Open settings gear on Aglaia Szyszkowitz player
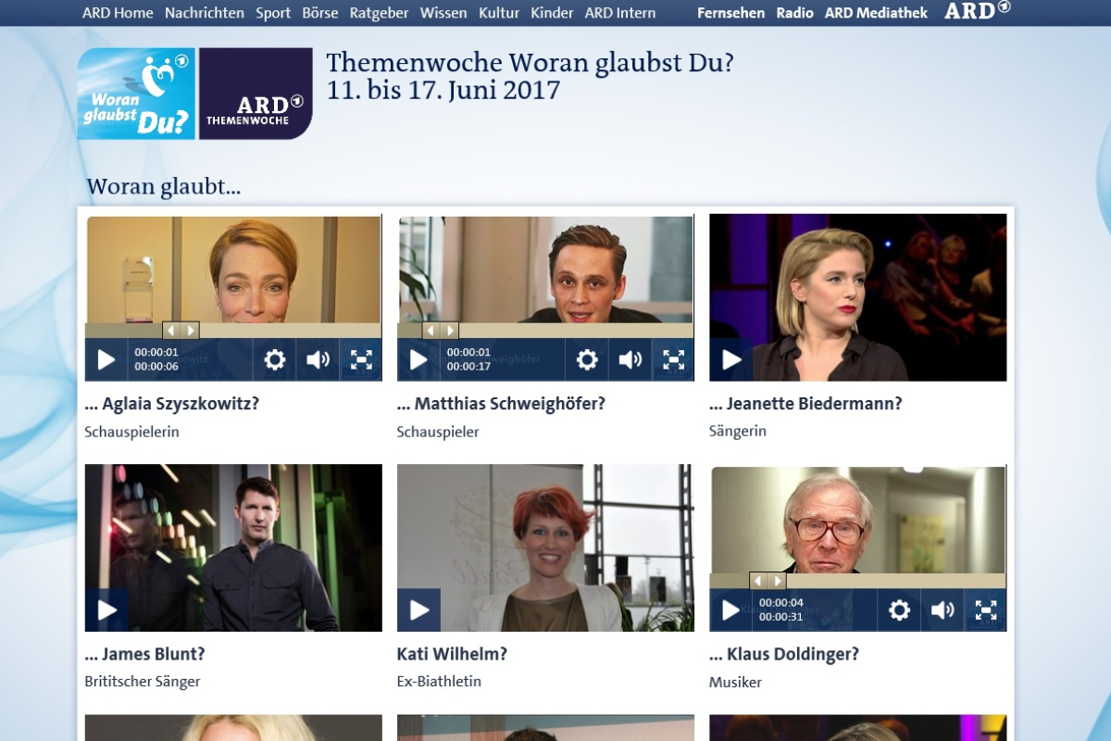This screenshot has height=741, width=1111. (275, 359)
